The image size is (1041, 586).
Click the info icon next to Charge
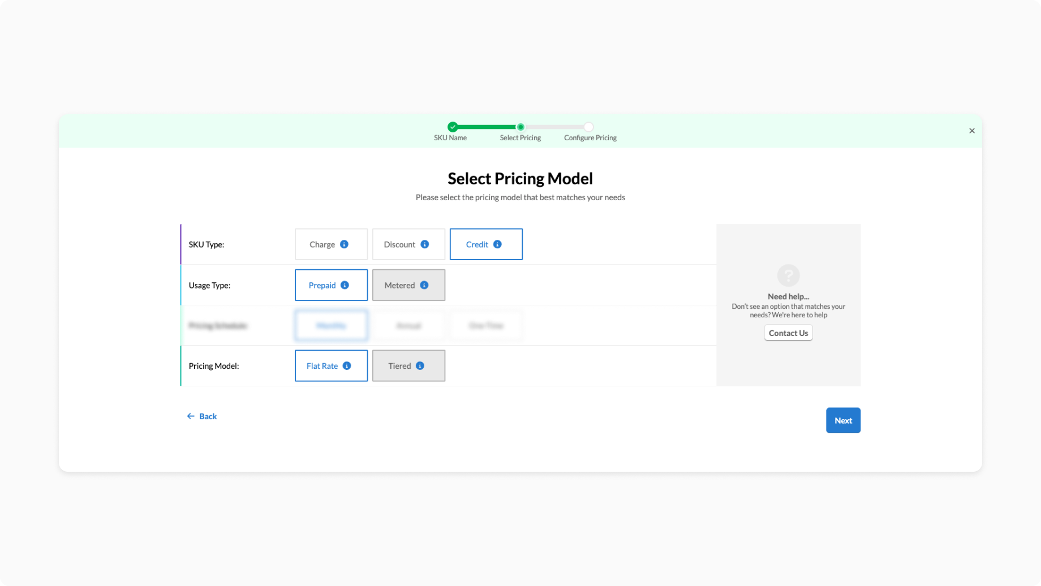pos(344,244)
